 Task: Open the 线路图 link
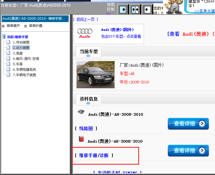86,128
